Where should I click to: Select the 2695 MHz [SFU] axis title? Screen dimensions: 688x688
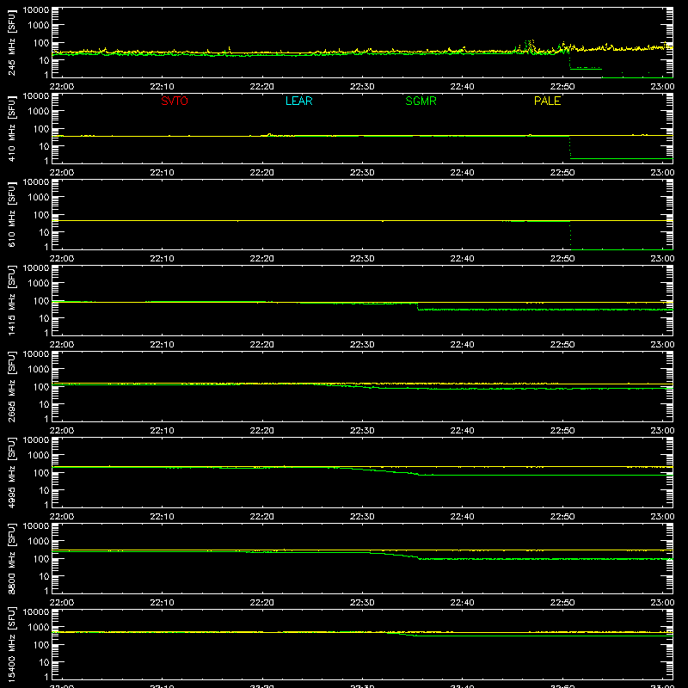coord(11,387)
